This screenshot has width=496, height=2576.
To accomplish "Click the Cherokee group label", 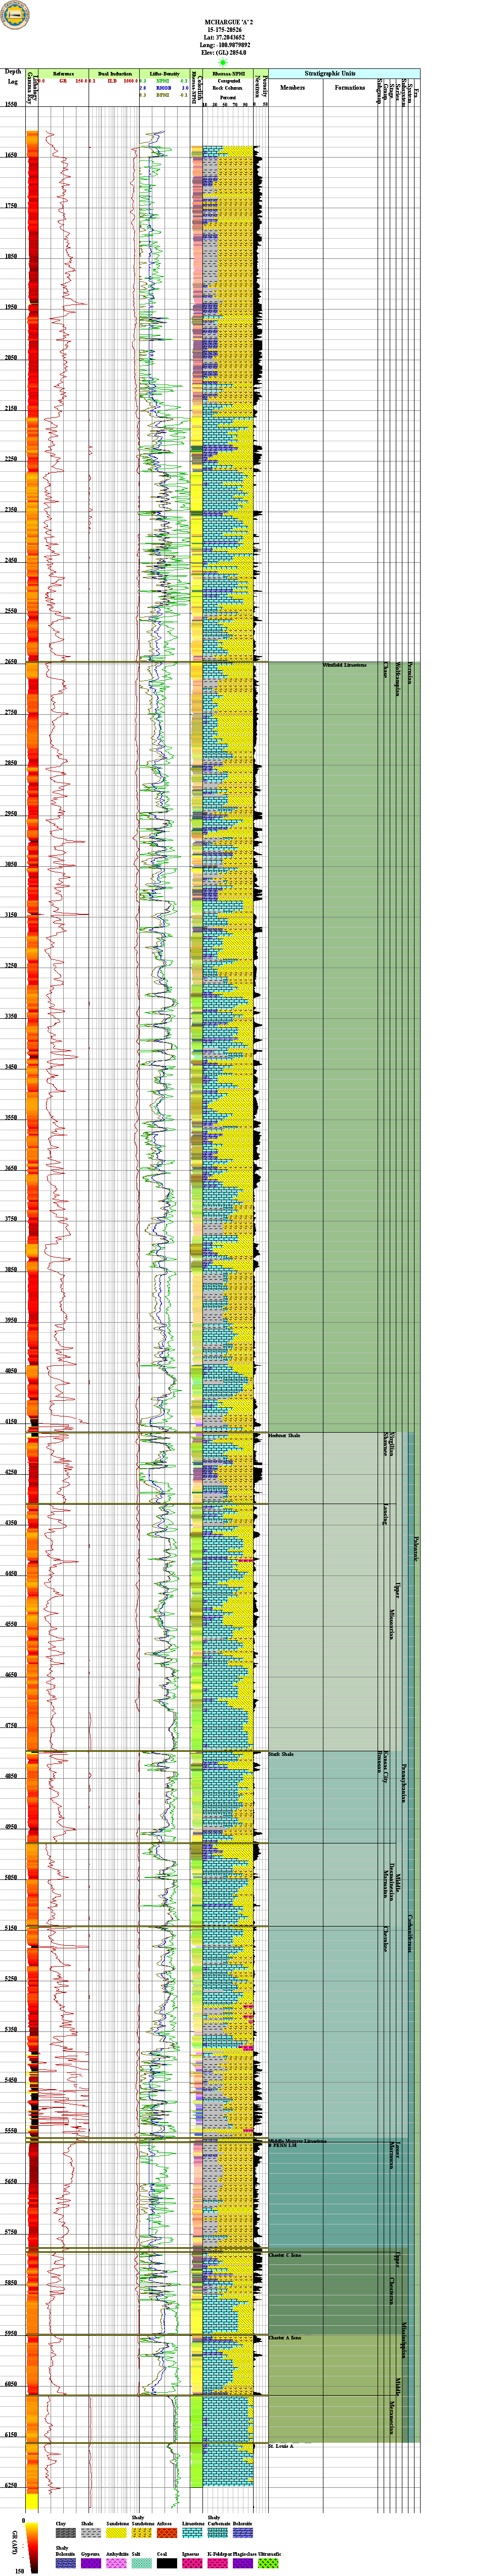I will (385, 1939).
